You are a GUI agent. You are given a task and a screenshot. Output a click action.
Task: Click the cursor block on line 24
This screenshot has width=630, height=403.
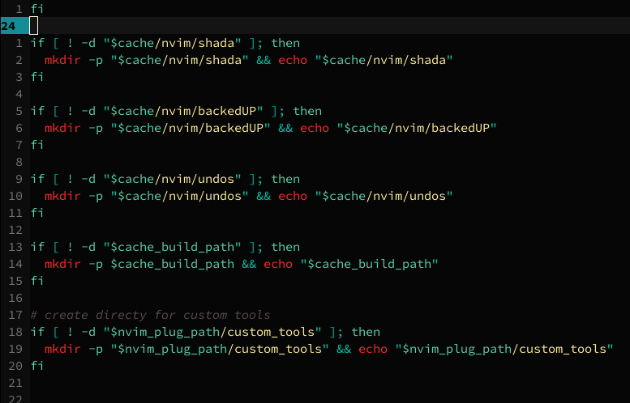point(34,26)
